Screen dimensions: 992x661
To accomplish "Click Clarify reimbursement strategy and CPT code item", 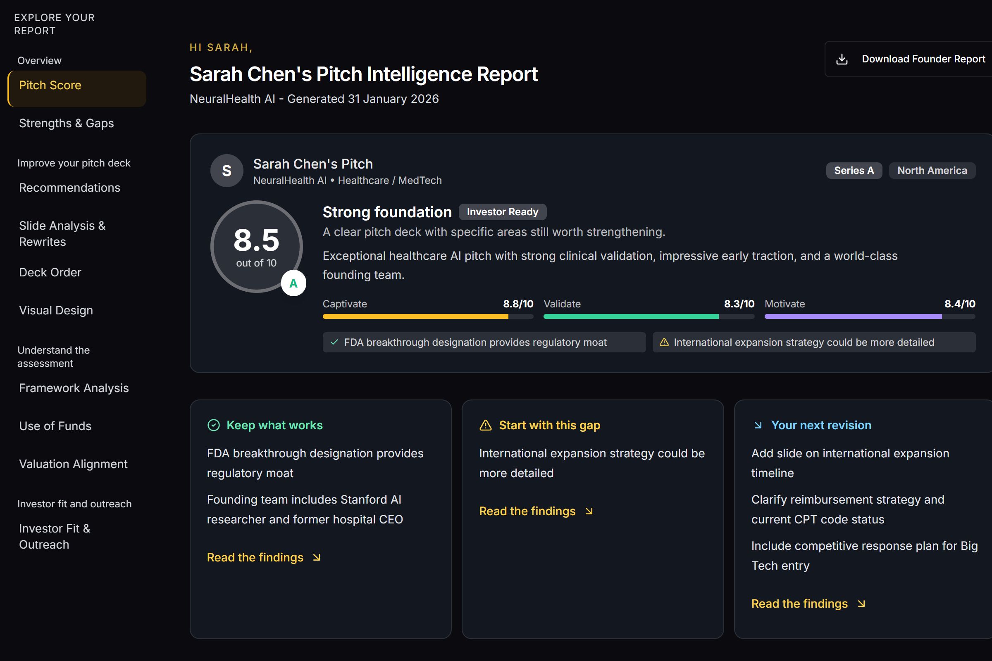I will 848,509.
